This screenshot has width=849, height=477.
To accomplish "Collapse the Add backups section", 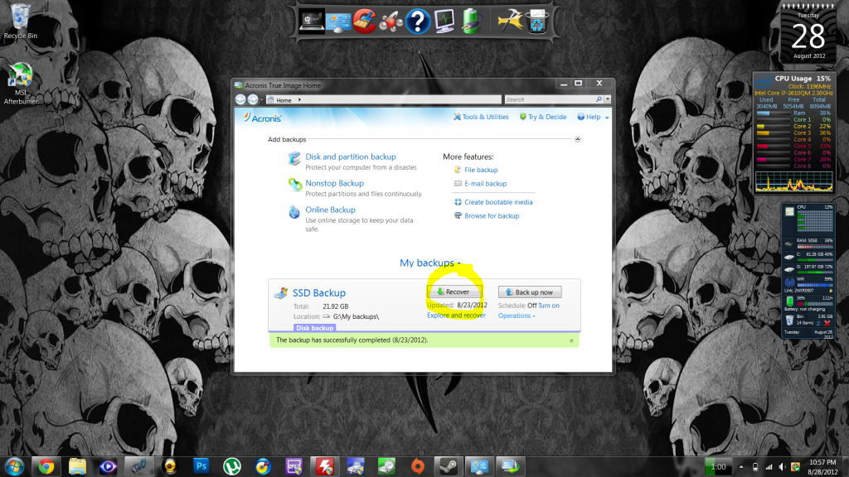I will (577, 139).
